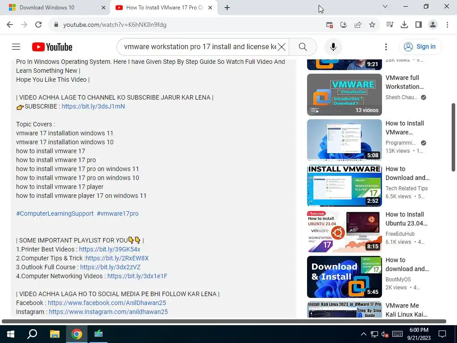Open File Explorer from taskbar
Viewport: 457px width, 343px height.
pos(54,334)
